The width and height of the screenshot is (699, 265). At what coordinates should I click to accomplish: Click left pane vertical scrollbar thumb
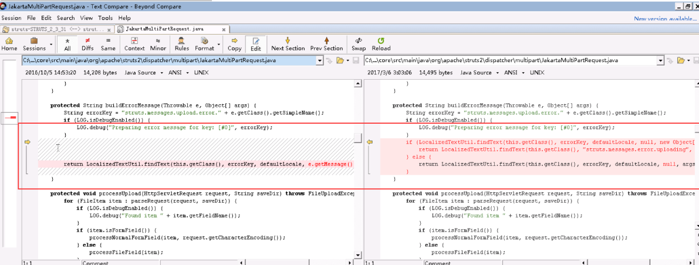[x=357, y=138]
